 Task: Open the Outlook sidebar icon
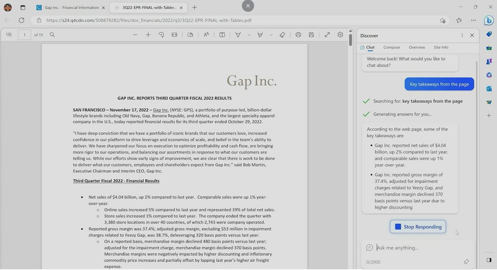489,89
